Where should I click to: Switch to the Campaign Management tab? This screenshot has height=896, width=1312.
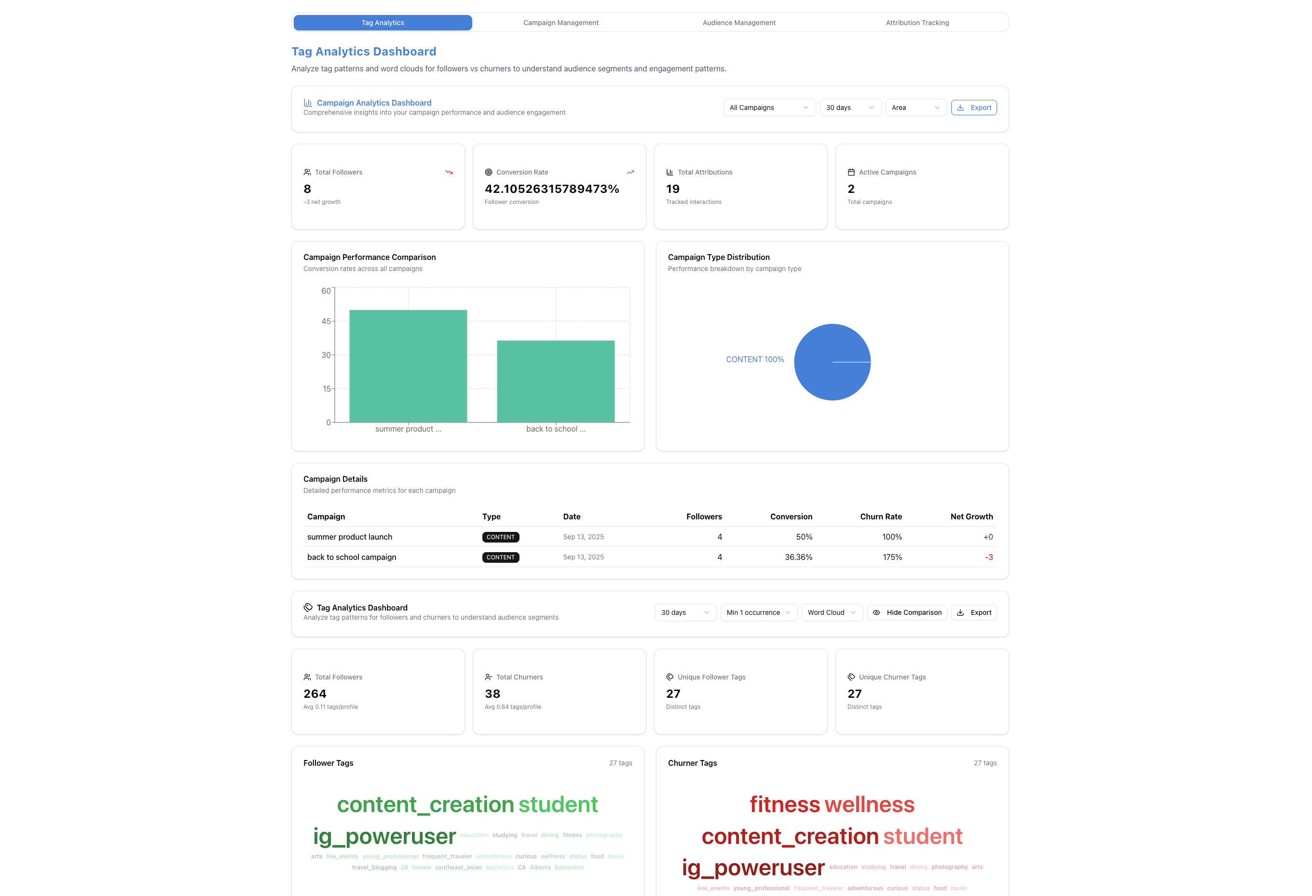(560, 23)
